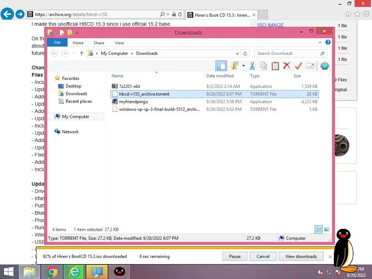Open the Home ribbon tab
This screenshot has width=372, height=279.
[x=78, y=43]
